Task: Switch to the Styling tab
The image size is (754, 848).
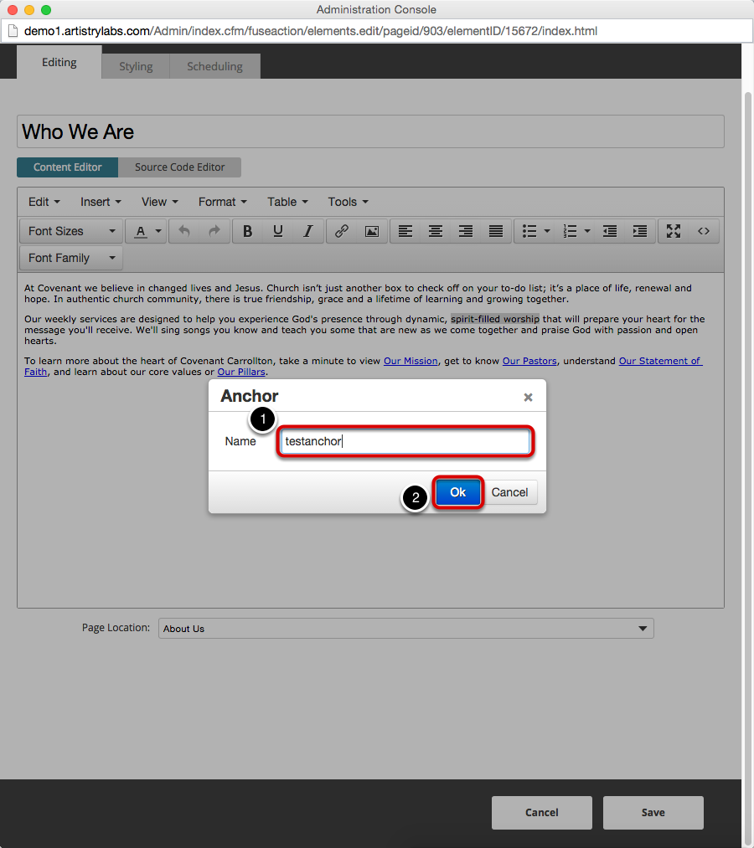Action: coord(136,66)
